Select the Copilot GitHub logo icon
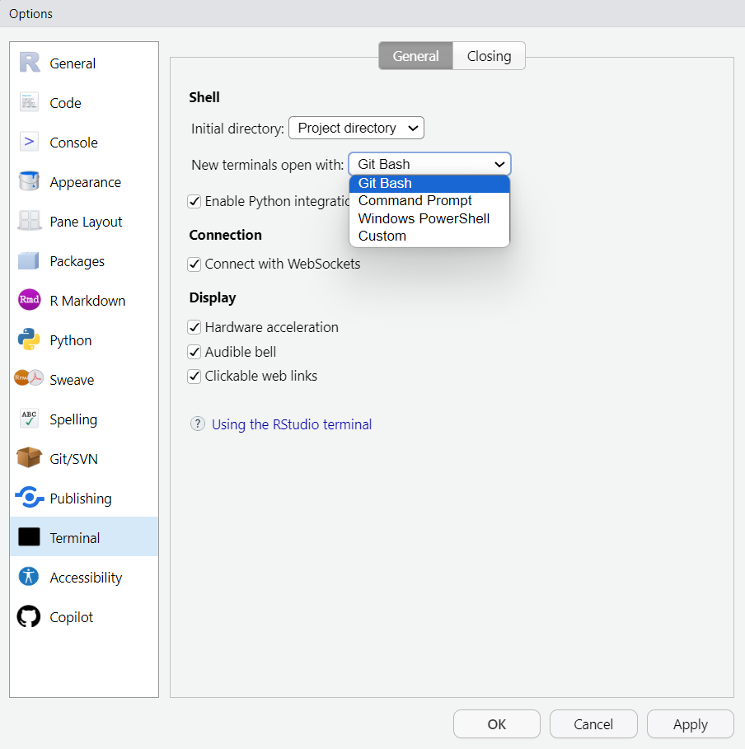 pos(29,616)
